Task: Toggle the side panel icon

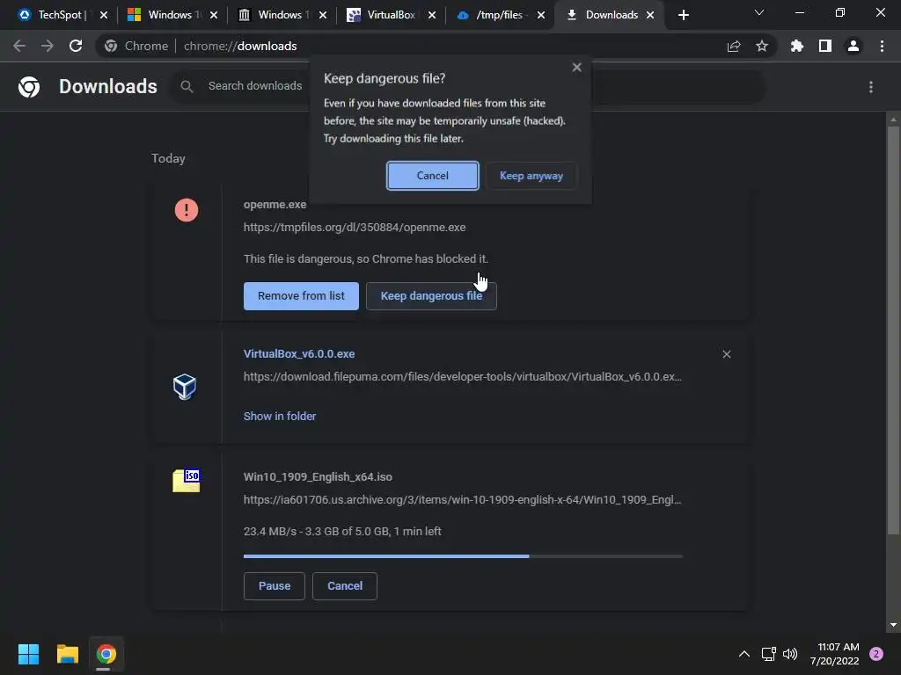Action: [825, 46]
